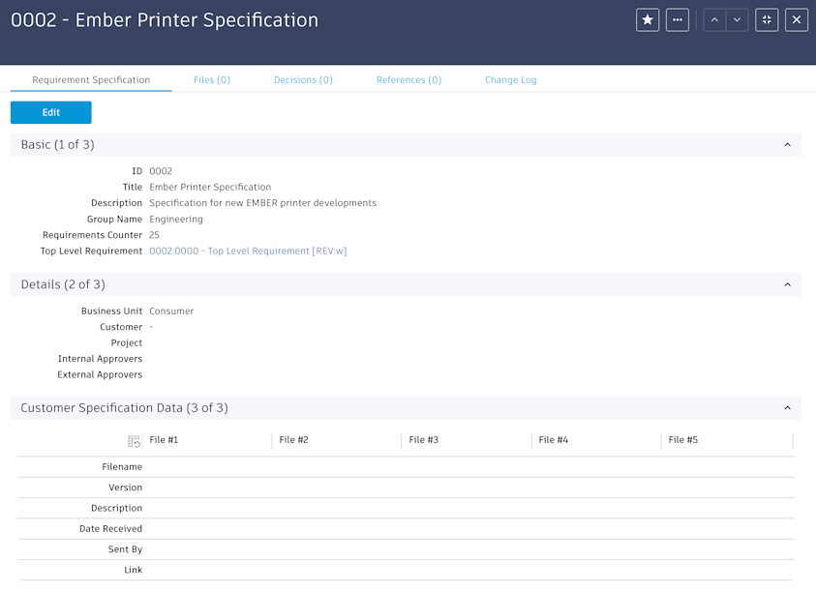Image resolution: width=816 pixels, height=592 pixels.
Task: Click the Sent By row label
Action: (125, 549)
